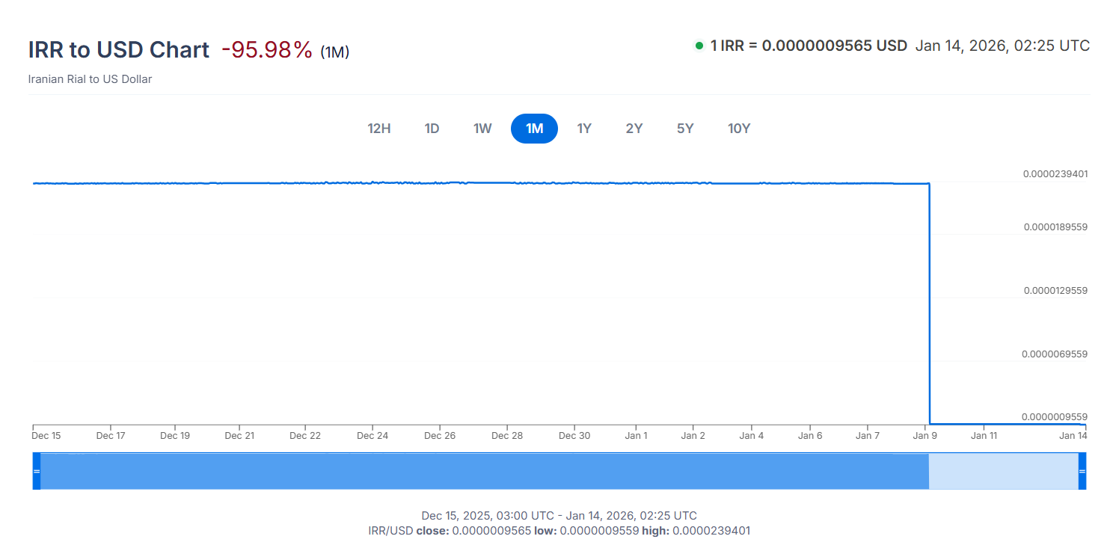Switch to the 1D time range
This screenshot has height=551, width=1116.
click(432, 129)
